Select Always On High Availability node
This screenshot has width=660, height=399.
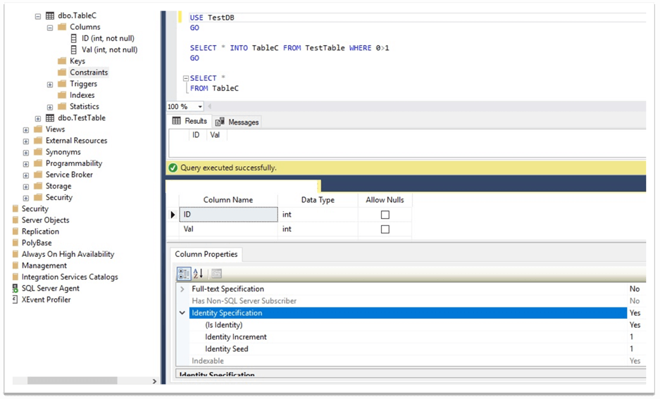pos(68,254)
